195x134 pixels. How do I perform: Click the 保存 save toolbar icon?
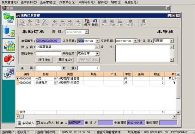point(87,23)
